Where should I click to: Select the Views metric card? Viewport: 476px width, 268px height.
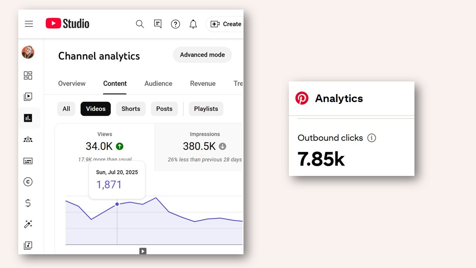[105, 147]
